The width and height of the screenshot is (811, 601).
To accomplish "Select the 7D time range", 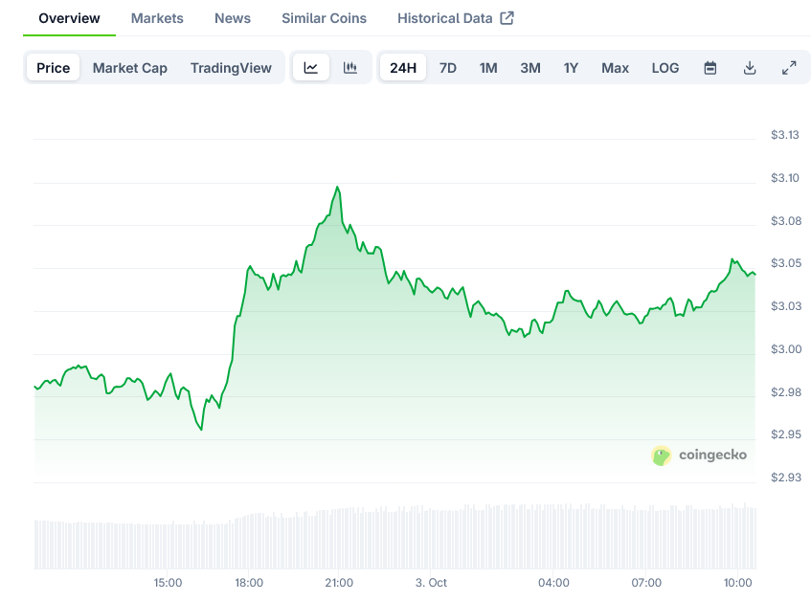I will coord(448,68).
